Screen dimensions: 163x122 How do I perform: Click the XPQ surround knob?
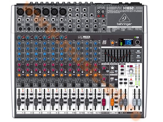[112, 68]
